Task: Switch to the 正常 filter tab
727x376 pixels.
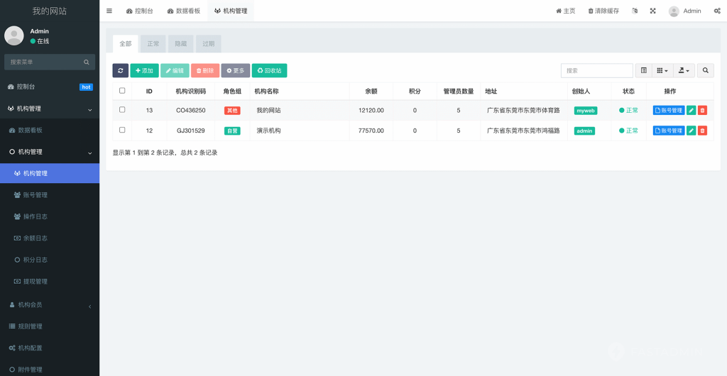Action: point(153,44)
